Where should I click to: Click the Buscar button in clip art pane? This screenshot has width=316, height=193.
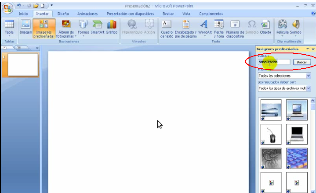pyautogui.click(x=301, y=62)
